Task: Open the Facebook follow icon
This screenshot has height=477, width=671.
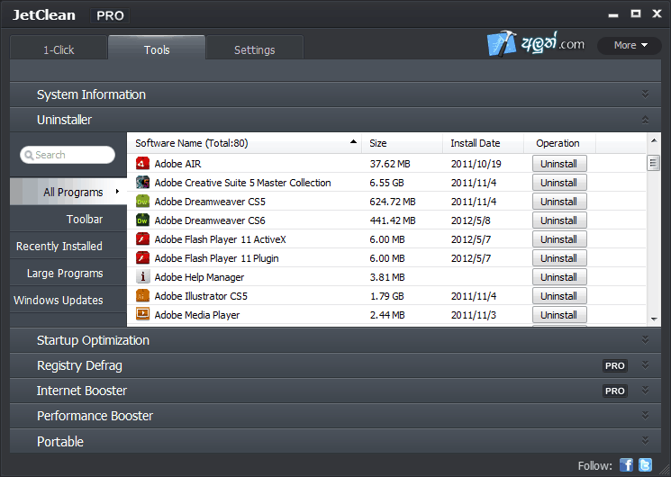Action: [626, 465]
